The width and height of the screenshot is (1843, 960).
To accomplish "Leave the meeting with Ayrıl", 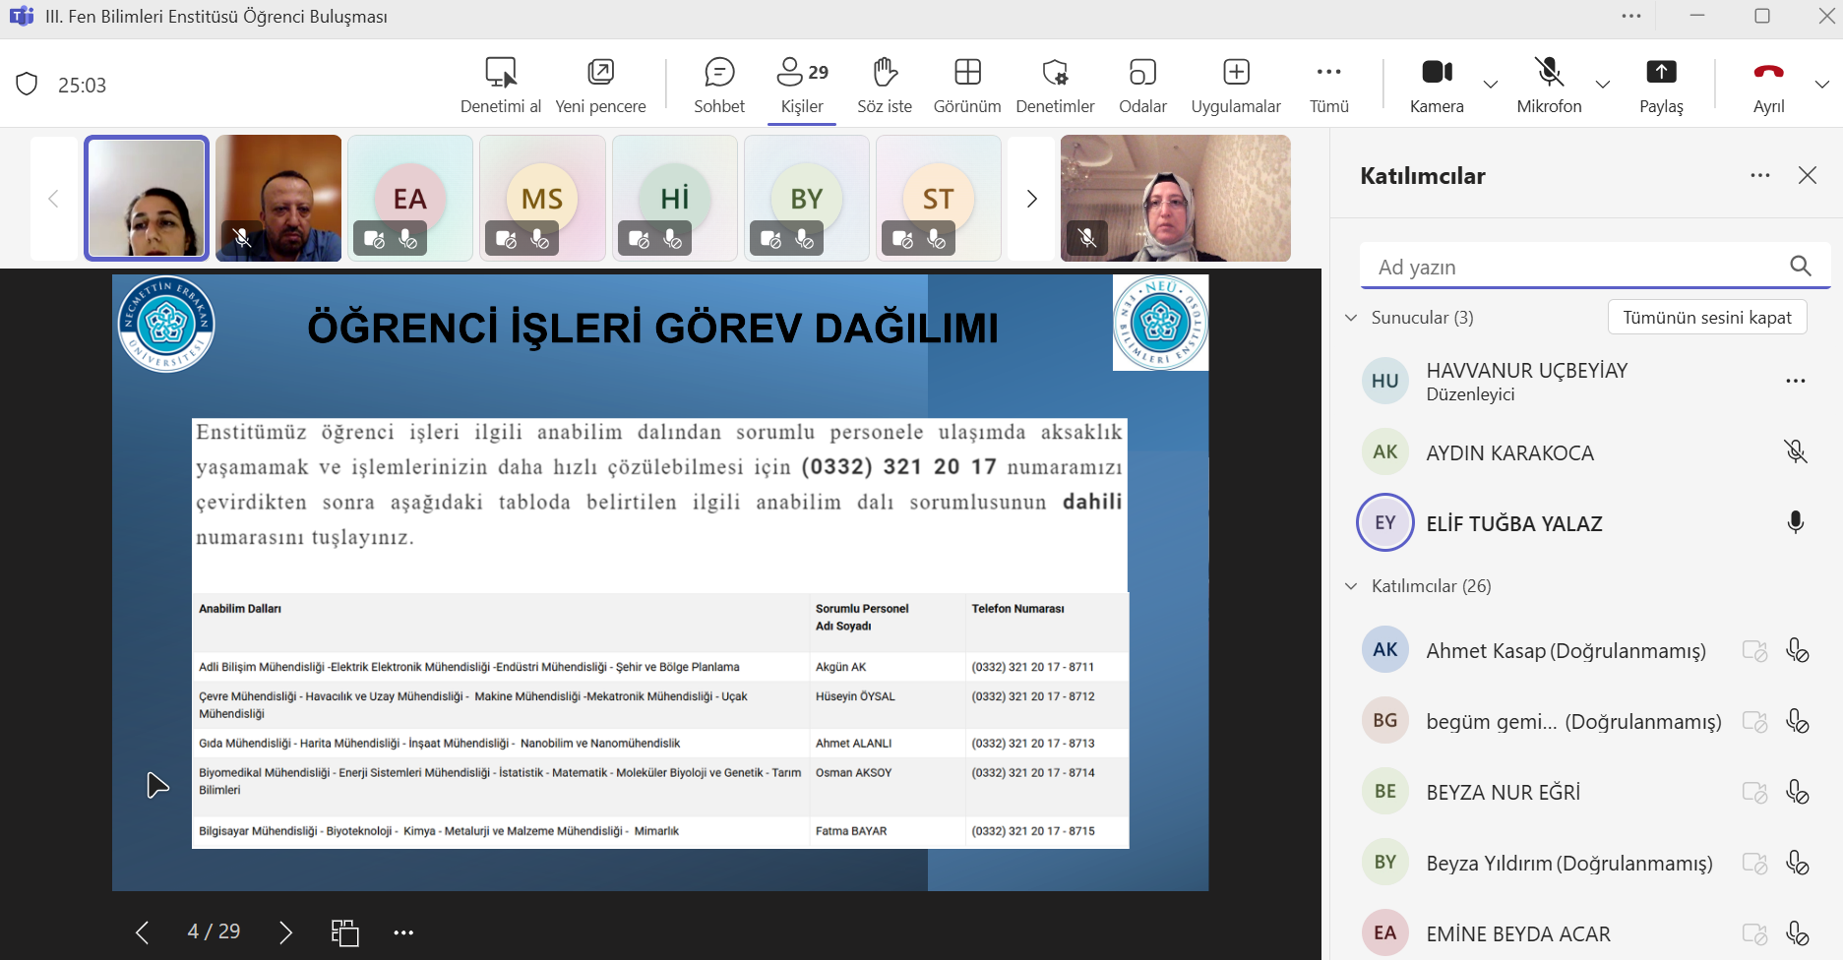I will (x=1767, y=85).
